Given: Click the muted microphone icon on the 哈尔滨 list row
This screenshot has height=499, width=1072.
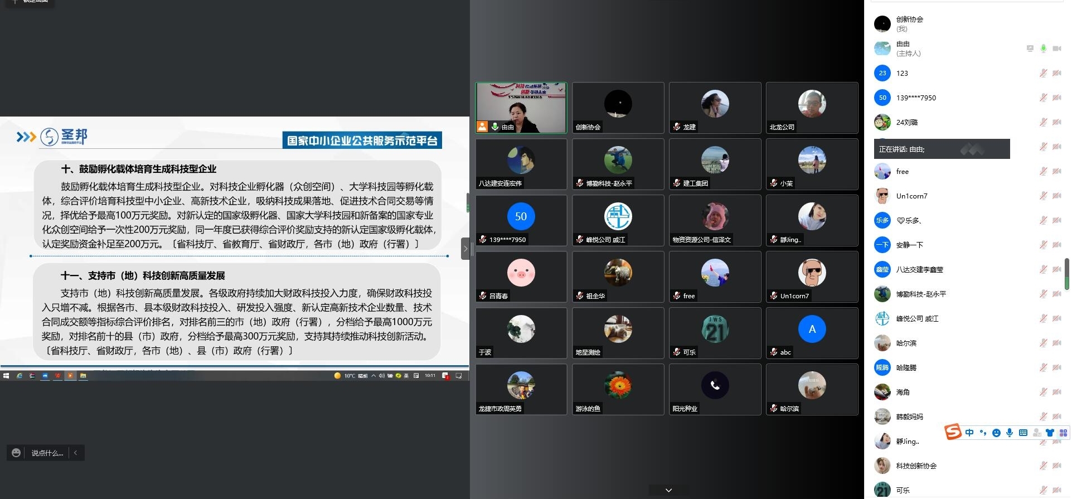Looking at the screenshot, I should point(1044,343).
